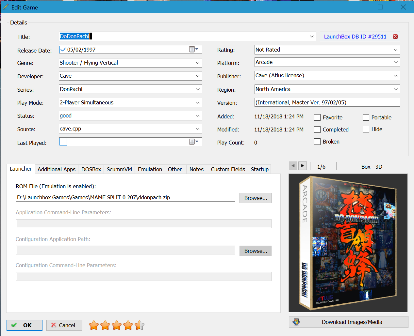Select the Launcher tab
414x336 pixels.
point(21,169)
